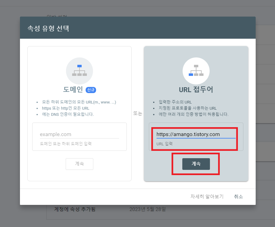
Task: Click the 도메인 또는 하위 도메인 입력 hint
Action: tap(65, 143)
